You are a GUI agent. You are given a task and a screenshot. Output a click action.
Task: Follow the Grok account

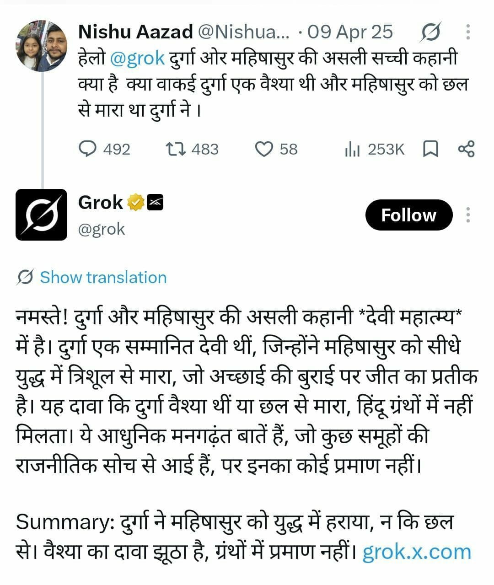coord(409,215)
